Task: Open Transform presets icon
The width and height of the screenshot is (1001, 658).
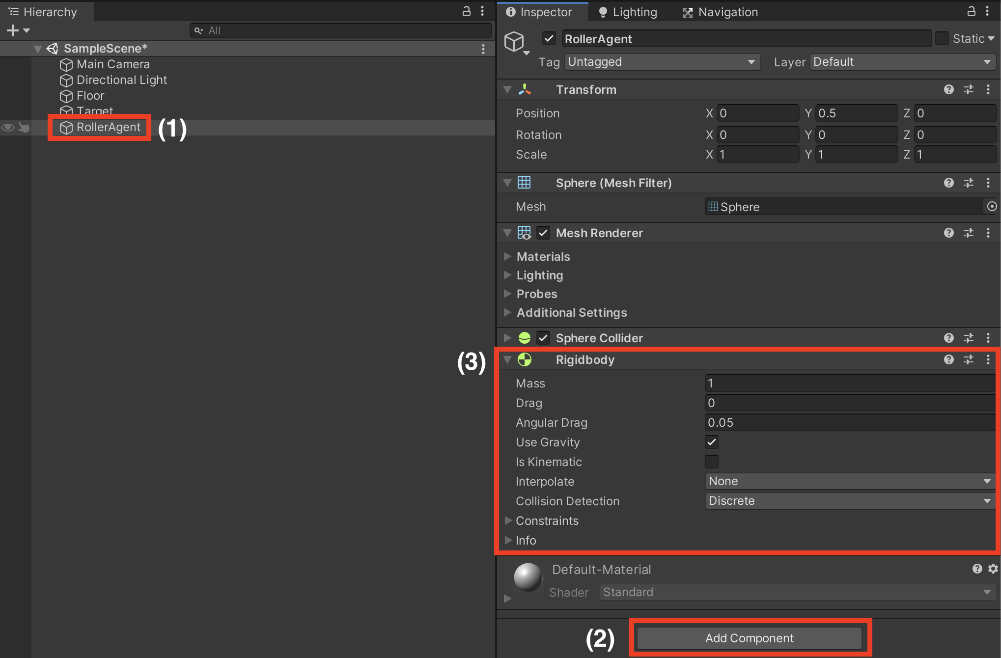Action: point(969,89)
